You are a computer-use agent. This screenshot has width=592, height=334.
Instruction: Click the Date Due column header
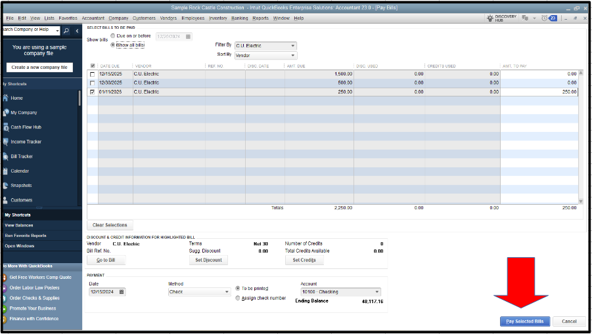coord(110,66)
